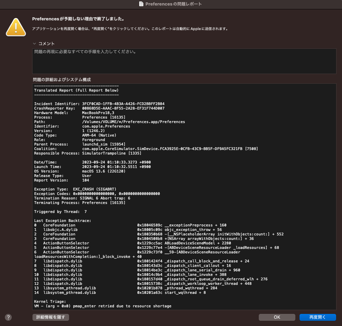Click the CrashReporter Key line

[99, 108]
